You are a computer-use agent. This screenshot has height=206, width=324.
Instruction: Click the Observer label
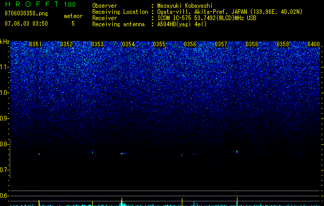tap(105, 6)
